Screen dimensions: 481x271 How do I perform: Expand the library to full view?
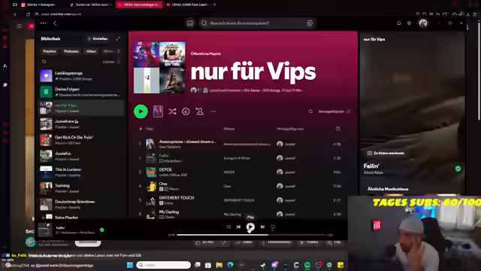point(118,38)
